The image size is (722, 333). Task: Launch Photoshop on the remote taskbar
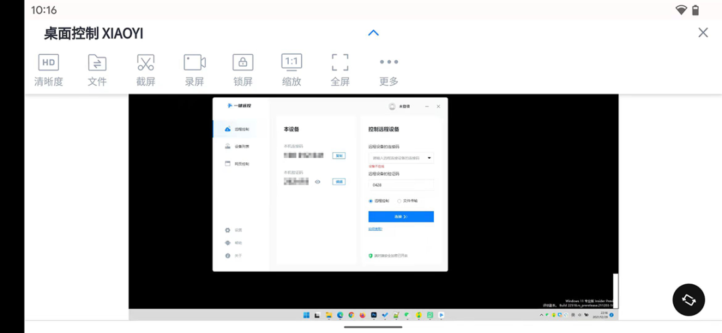(x=374, y=315)
